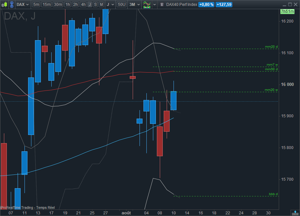Select the 2h timeframe
This screenshot has height=216, width=300.
pyautogui.click(x=75, y=4)
